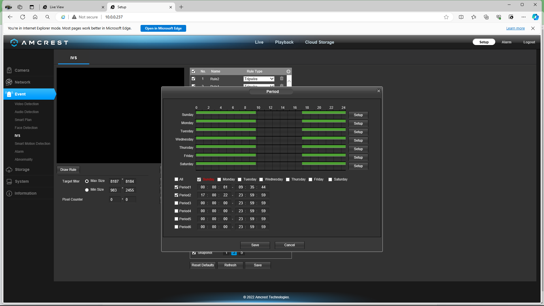Dismiss the Internet Explorer mode banner
The image size is (544, 306).
point(533,28)
